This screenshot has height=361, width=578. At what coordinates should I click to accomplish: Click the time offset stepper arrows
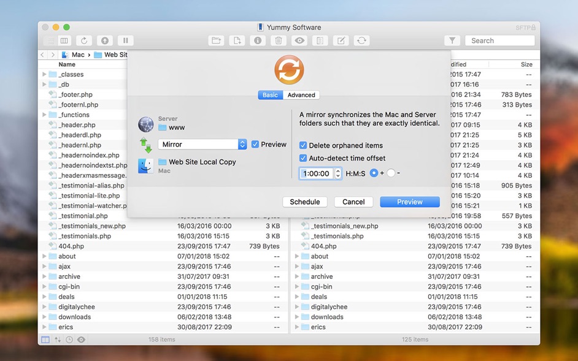click(x=338, y=173)
